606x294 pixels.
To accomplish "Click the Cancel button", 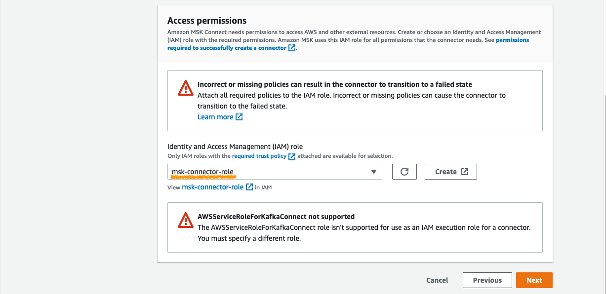I will coord(437,280).
